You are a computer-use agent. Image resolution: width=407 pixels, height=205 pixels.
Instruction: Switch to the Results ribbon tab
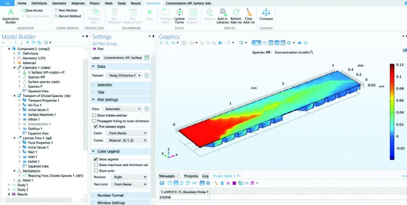[x=135, y=3]
